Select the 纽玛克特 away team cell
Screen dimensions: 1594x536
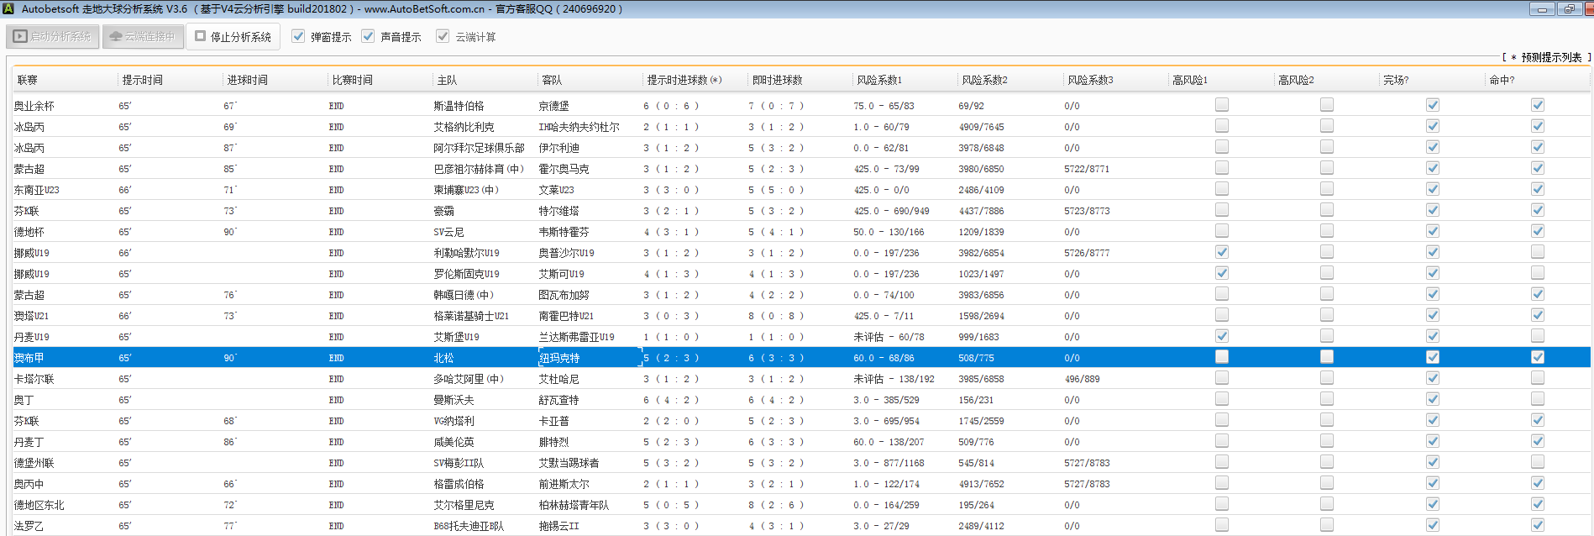(x=559, y=358)
